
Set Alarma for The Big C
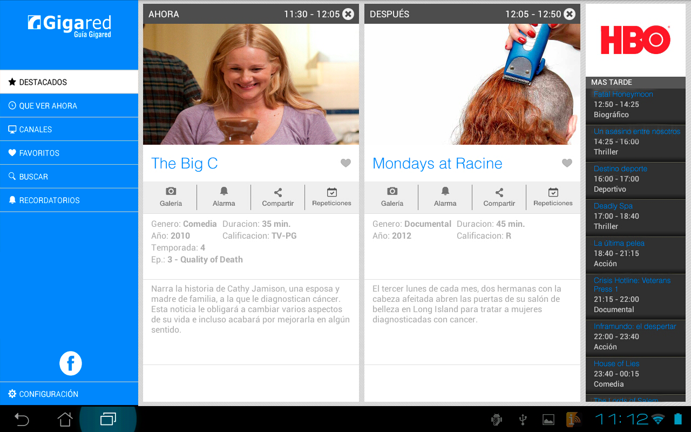[x=224, y=197]
